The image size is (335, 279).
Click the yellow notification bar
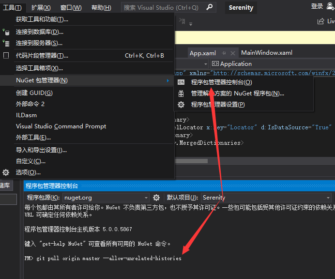255,37
